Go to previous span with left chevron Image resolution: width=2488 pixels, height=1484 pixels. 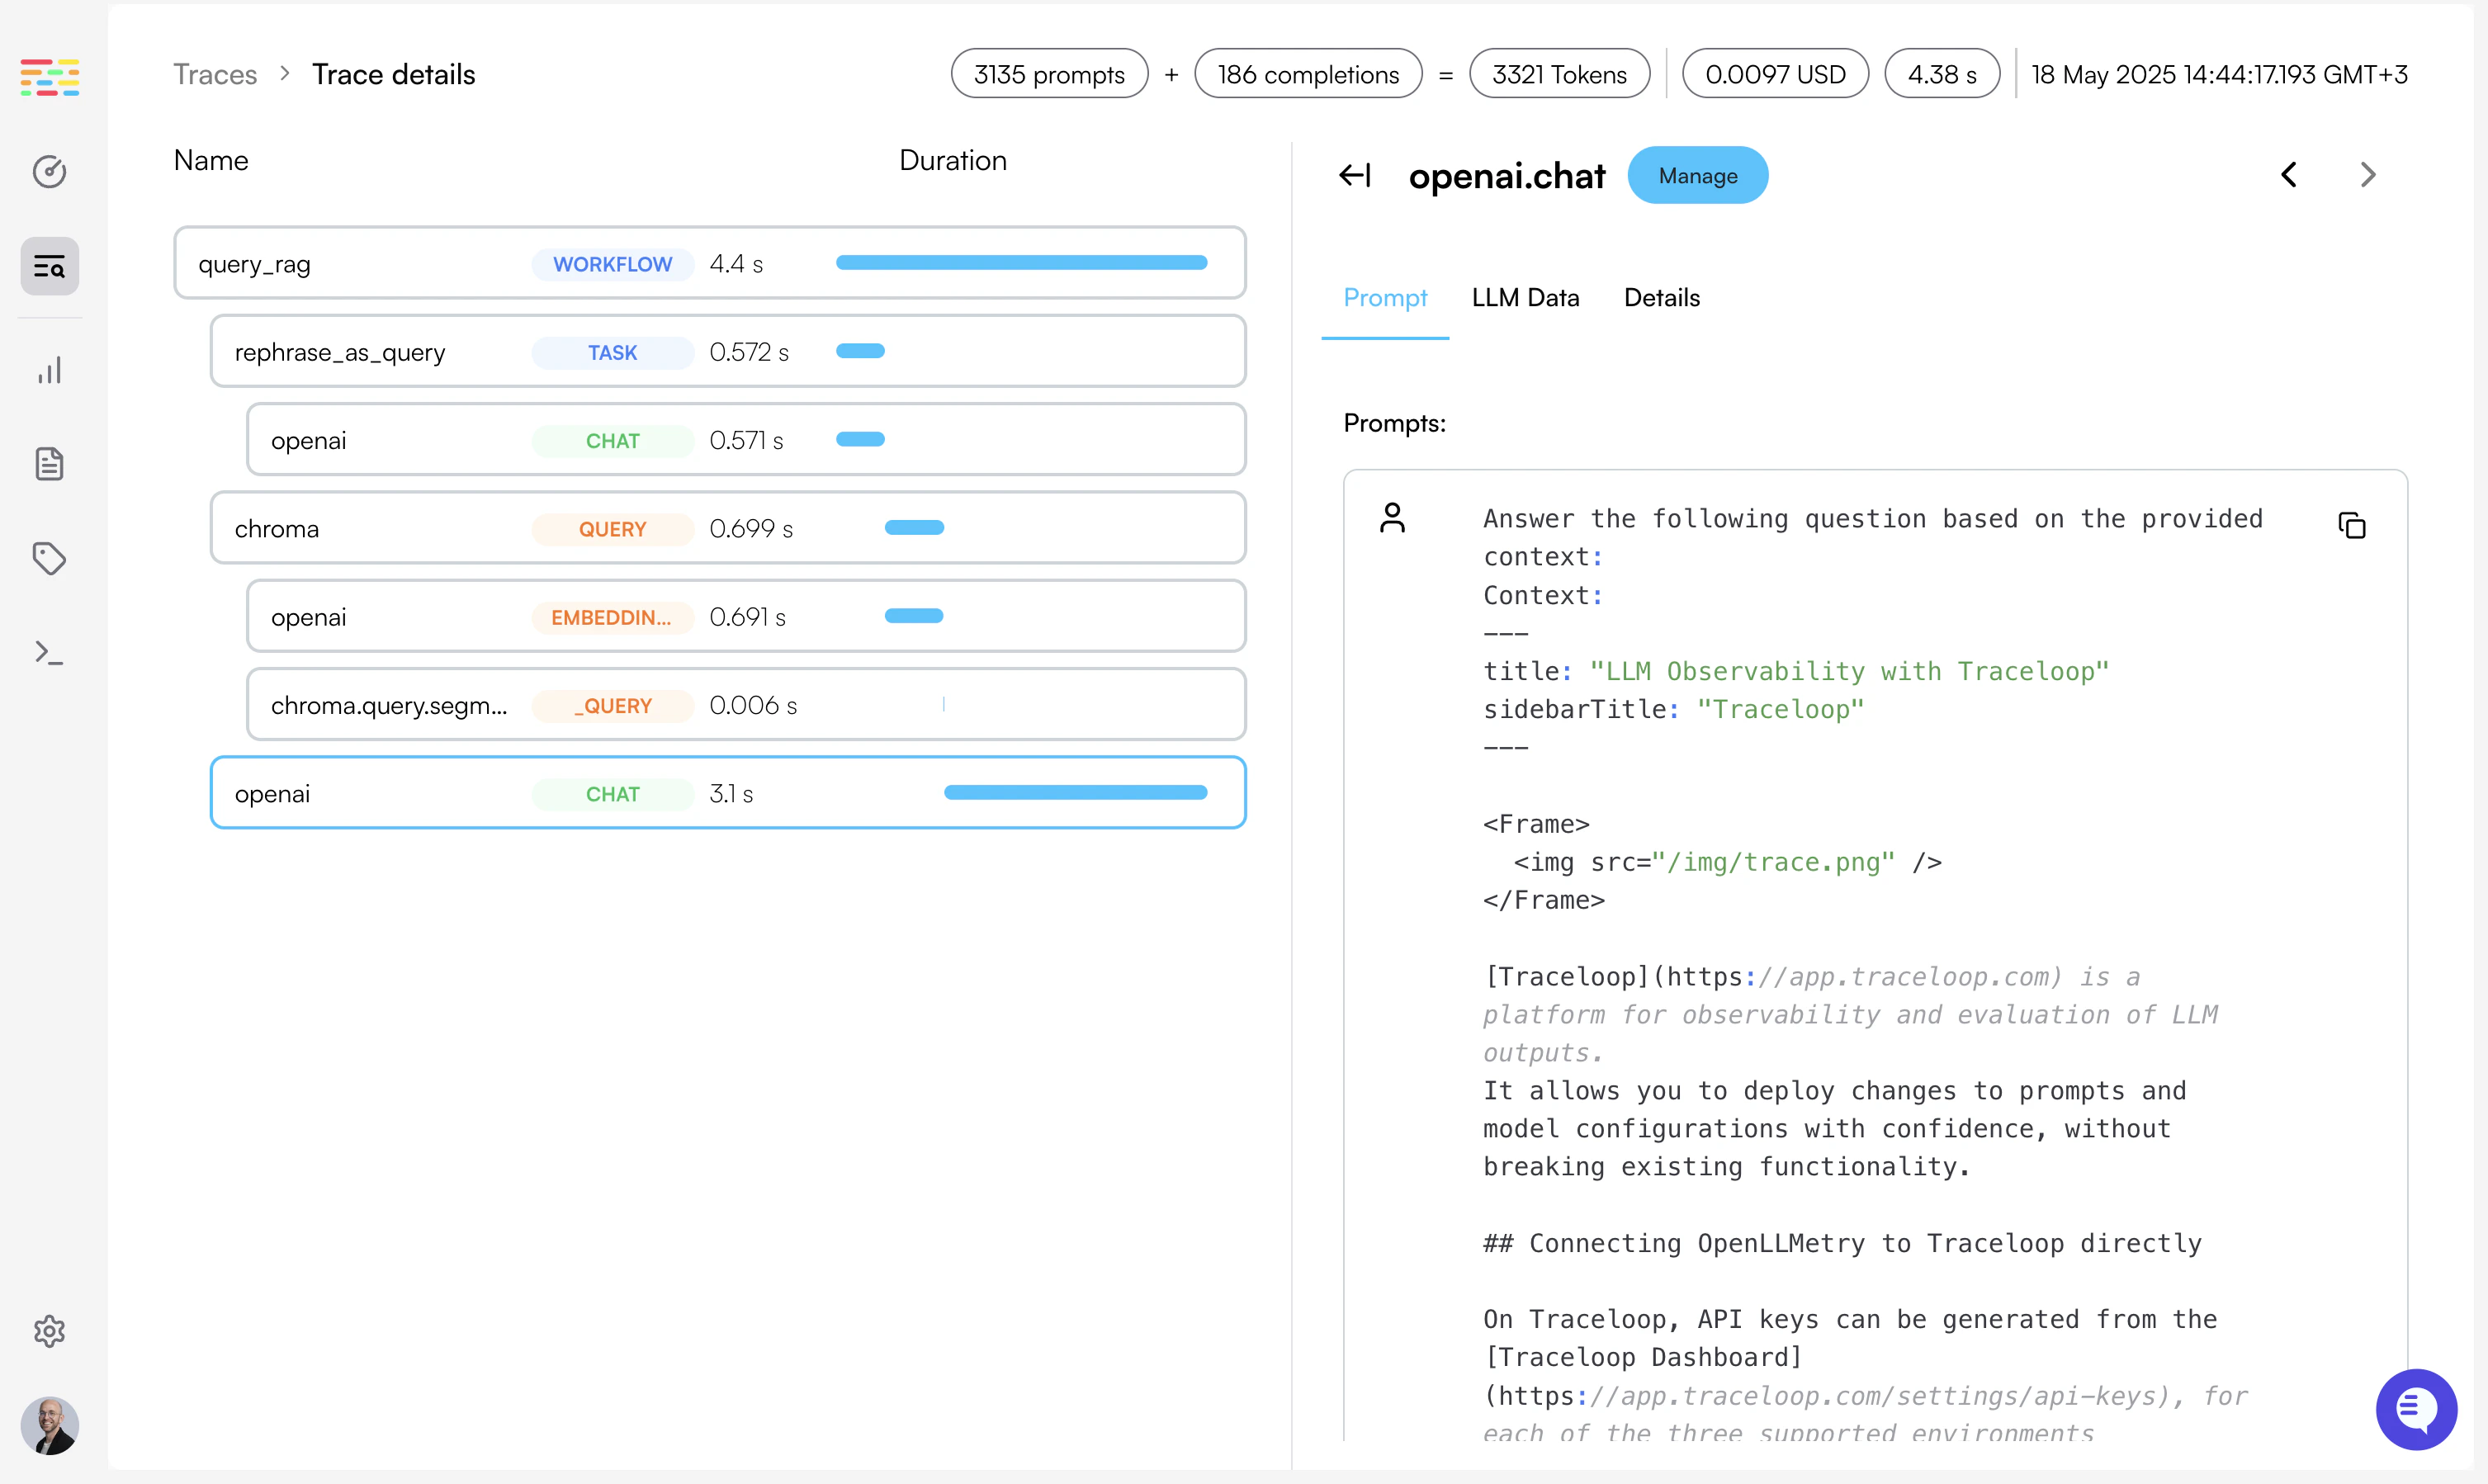click(x=2289, y=175)
